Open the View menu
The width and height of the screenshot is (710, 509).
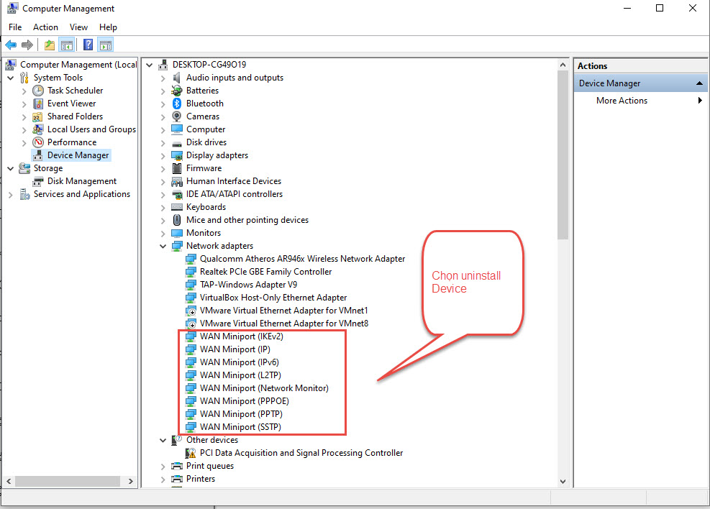pyautogui.click(x=78, y=27)
